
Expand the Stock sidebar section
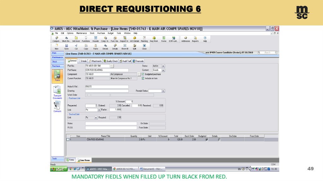point(57,61)
